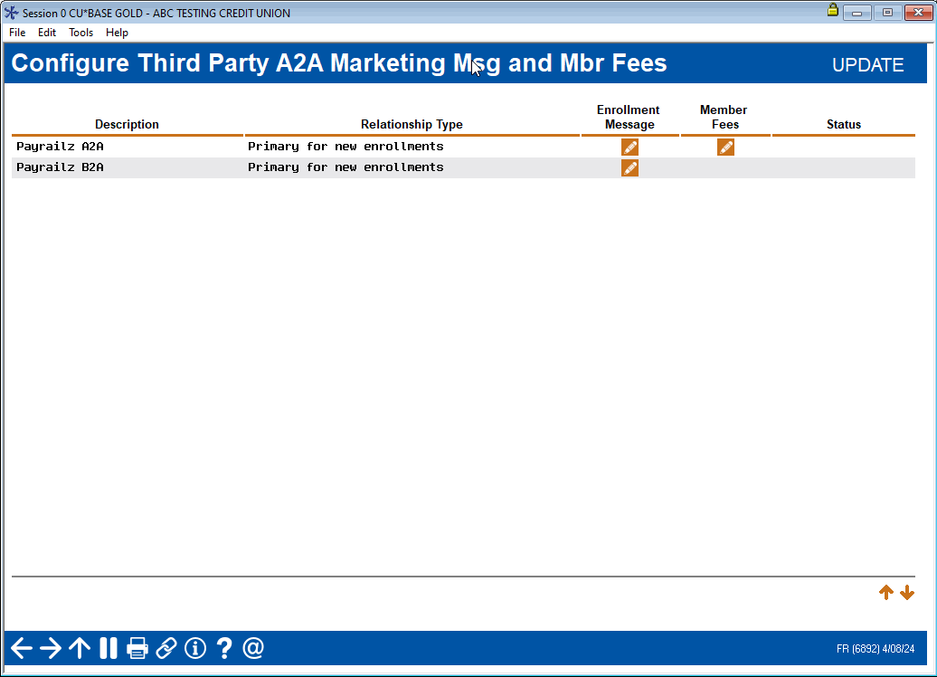Minimize the CU*BASE GOLD window
The height and width of the screenshot is (677, 937).
pyautogui.click(x=857, y=12)
